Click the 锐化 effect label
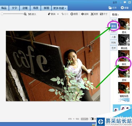Screen dimensions: 132x126 [x=124, y=64]
